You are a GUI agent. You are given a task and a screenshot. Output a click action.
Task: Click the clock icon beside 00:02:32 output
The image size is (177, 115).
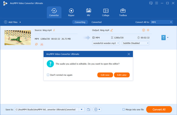139,37
